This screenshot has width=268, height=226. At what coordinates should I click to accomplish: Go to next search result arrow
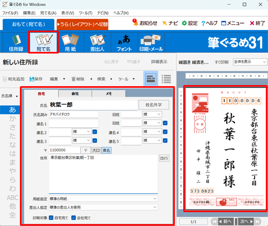(111, 79)
